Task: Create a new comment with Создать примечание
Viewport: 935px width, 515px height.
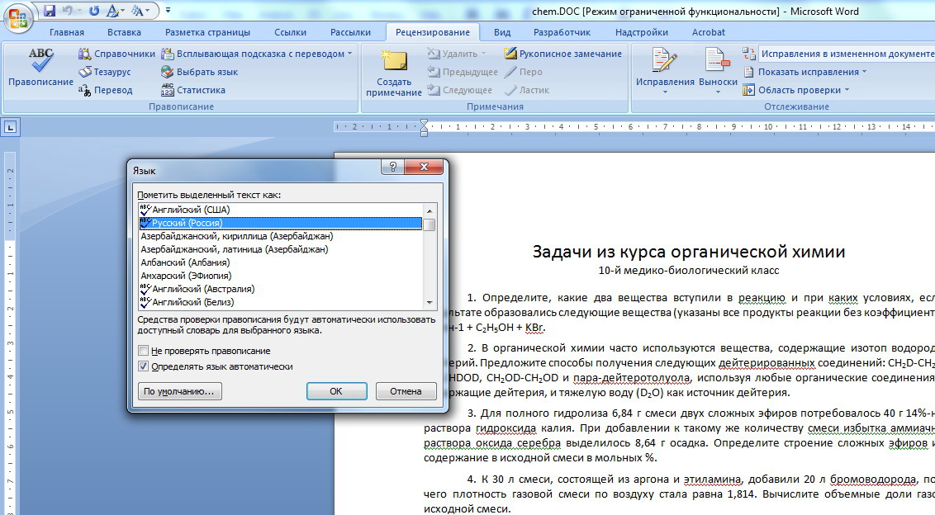Action: click(x=393, y=72)
